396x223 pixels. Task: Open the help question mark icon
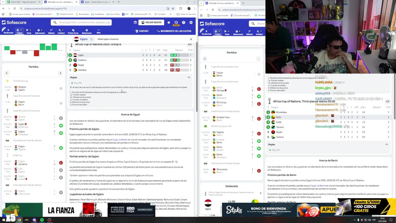coord(183,22)
